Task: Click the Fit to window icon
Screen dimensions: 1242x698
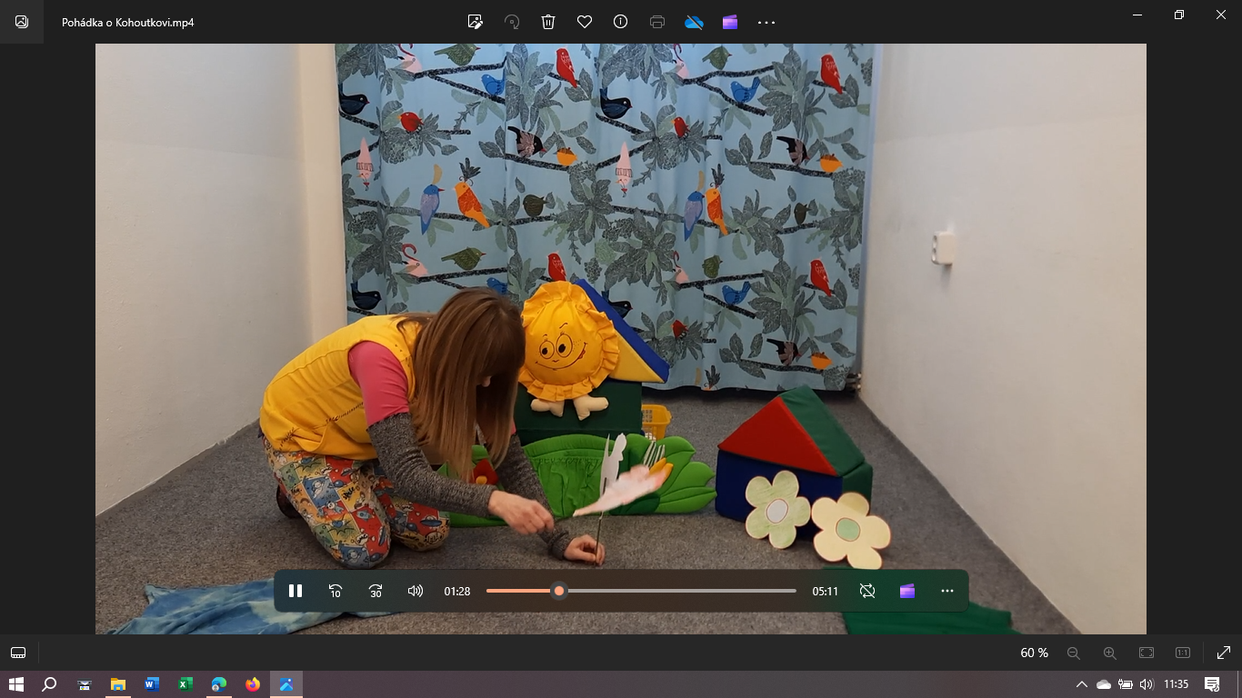Action: (1147, 653)
